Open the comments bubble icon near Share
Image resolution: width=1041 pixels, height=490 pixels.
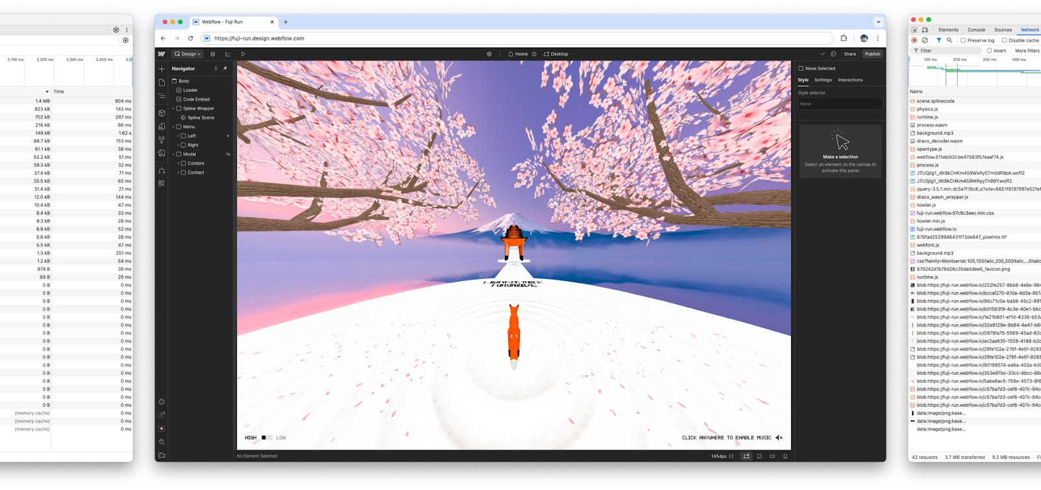click(833, 54)
